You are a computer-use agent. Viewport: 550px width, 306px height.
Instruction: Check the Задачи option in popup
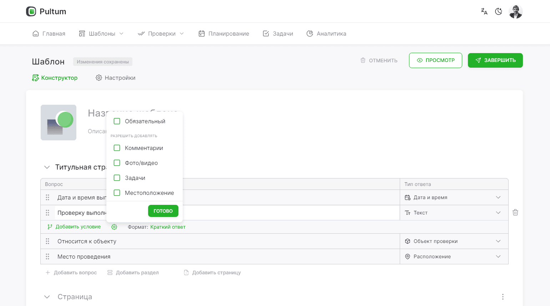117,178
